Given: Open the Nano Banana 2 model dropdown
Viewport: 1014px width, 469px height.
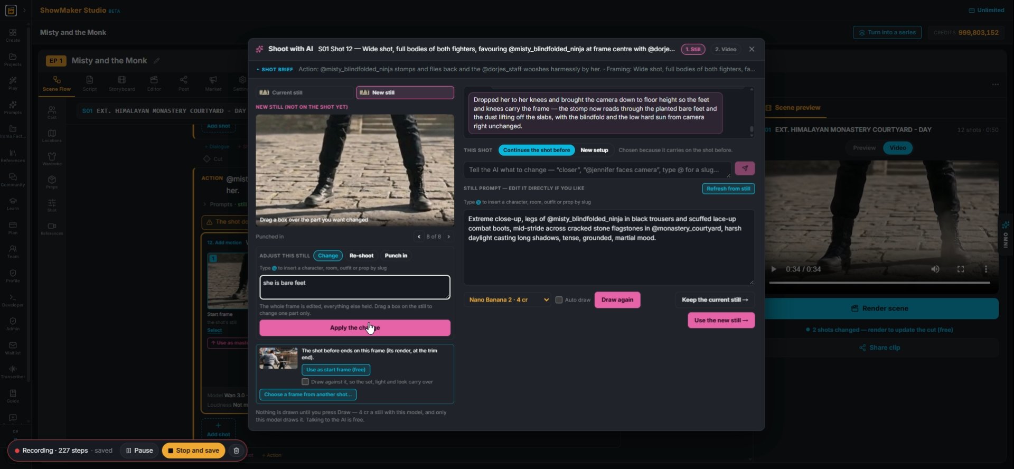Looking at the screenshot, I should [x=508, y=300].
